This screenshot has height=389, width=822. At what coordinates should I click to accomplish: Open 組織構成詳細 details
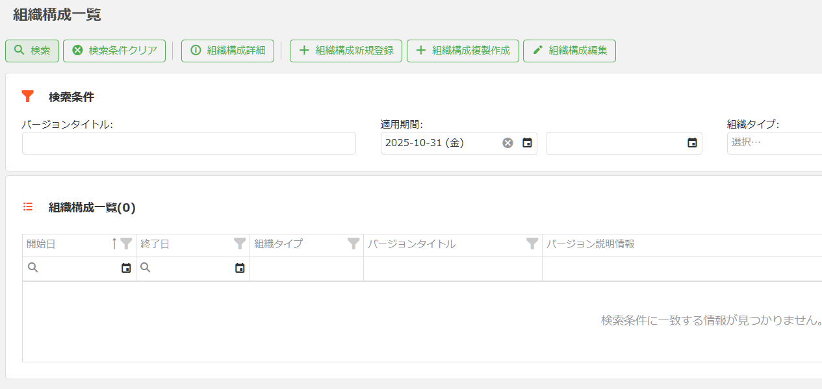(227, 51)
